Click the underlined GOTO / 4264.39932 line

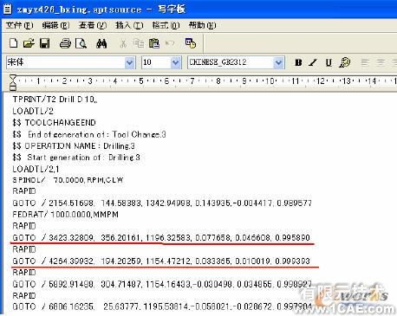pos(161,261)
